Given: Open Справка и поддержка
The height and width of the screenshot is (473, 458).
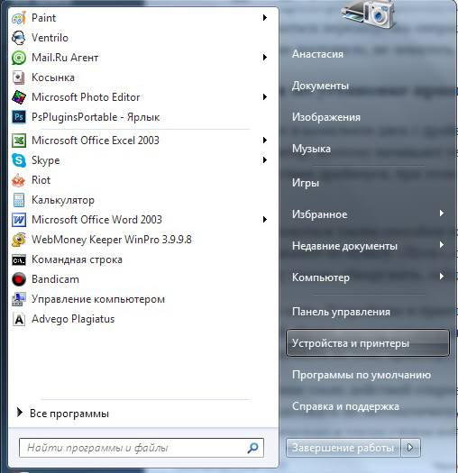Looking at the screenshot, I should point(345,406).
